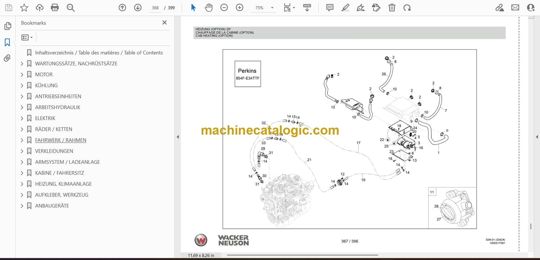
Task: Click the Print file icon
Action: point(55,8)
